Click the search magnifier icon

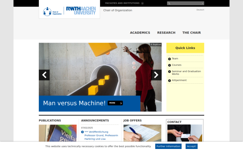point(169,3)
